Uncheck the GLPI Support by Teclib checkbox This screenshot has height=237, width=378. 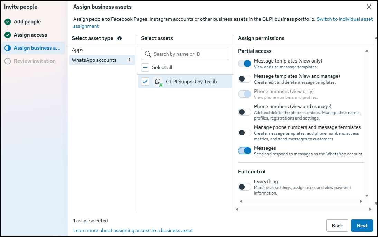click(x=145, y=82)
